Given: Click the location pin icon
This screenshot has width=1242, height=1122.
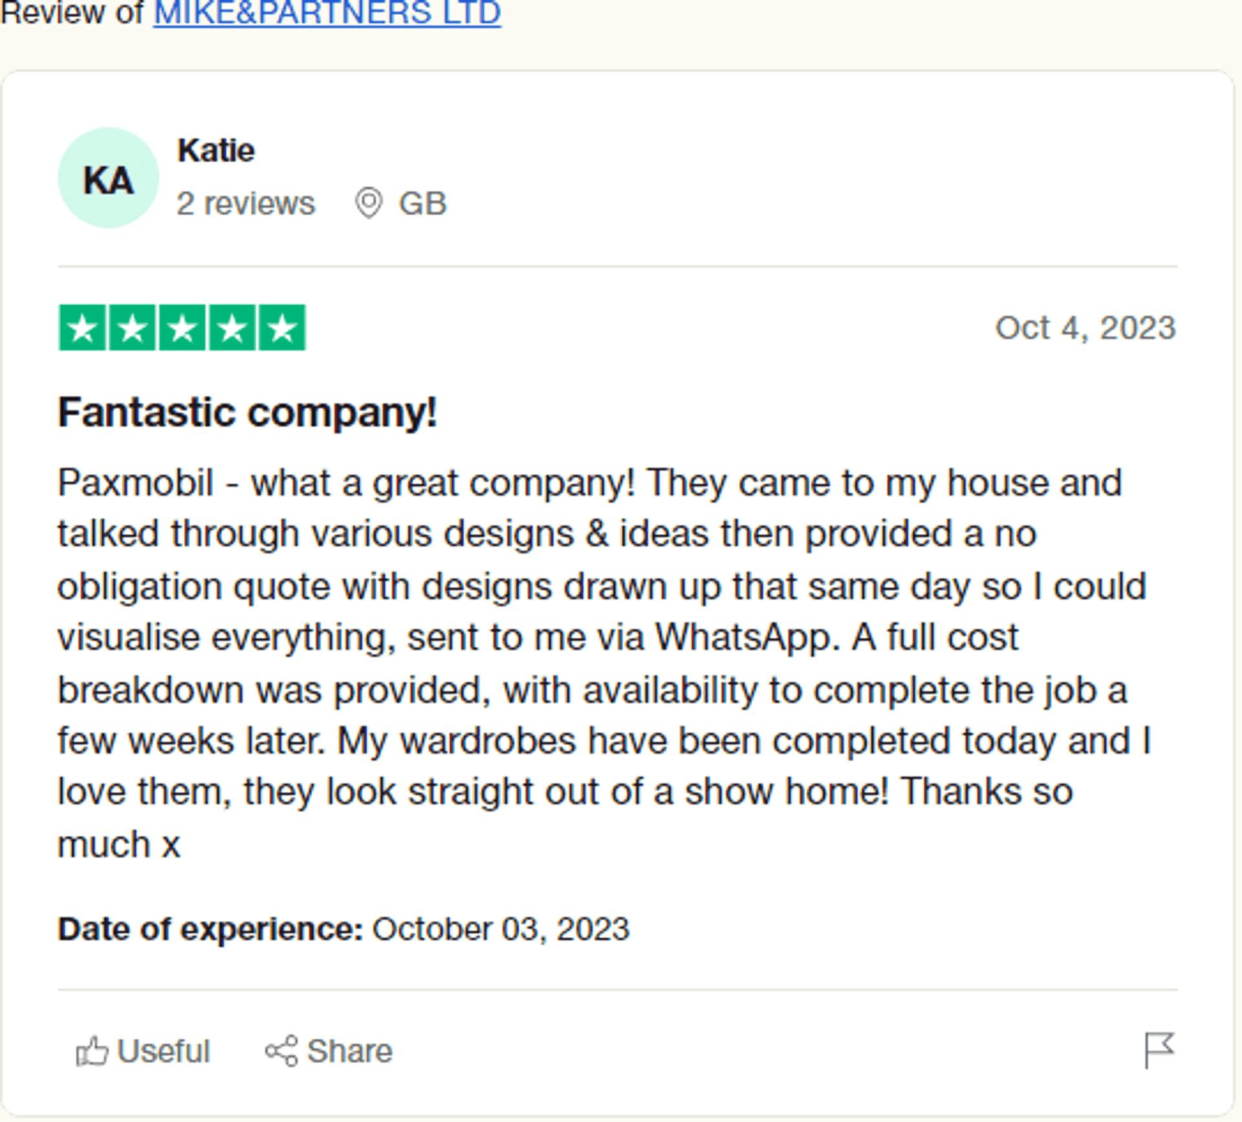Looking at the screenshot, I should [369, 204].
